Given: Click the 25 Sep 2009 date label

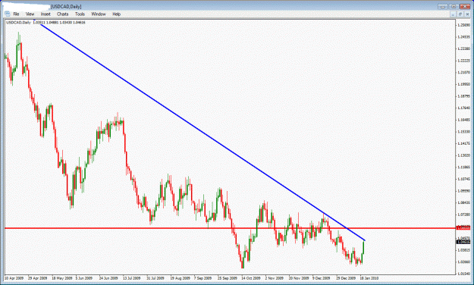Looking at the screenshot, I should pos(228,278).
